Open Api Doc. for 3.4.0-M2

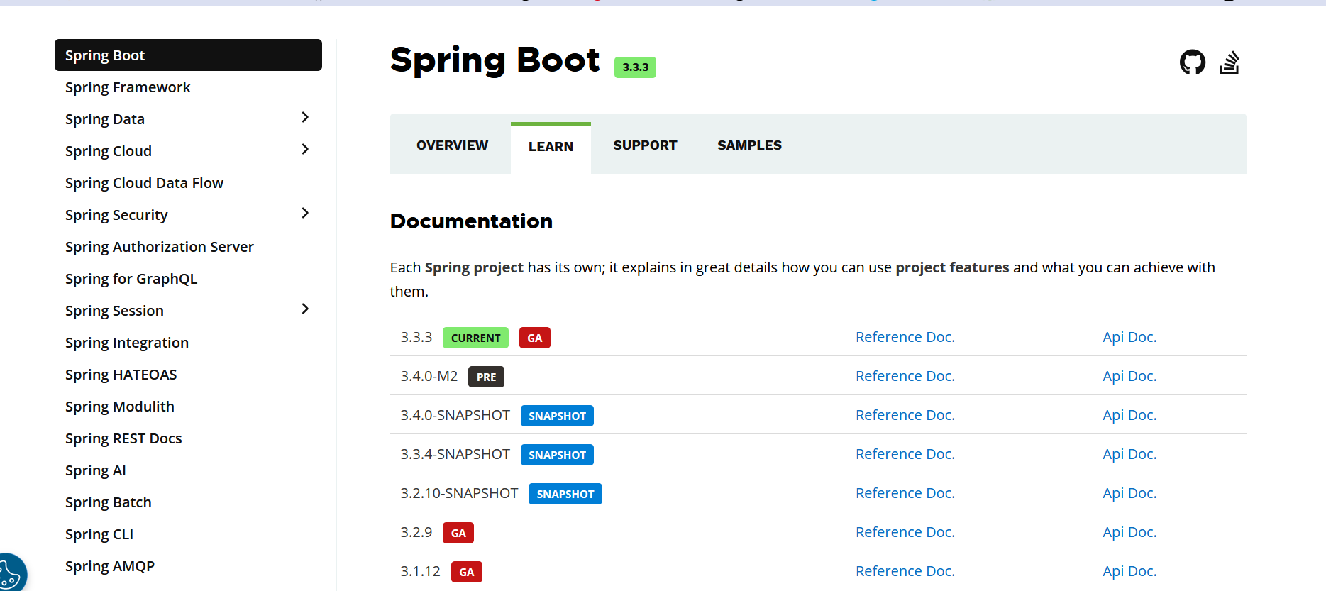1129,376
